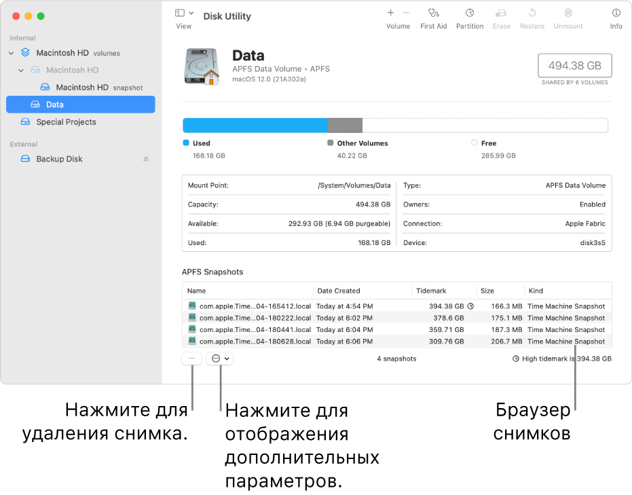Viewport: 632px width, 495px height.
Task: Click the white Free legend swatch
Action: click(475, 143)
